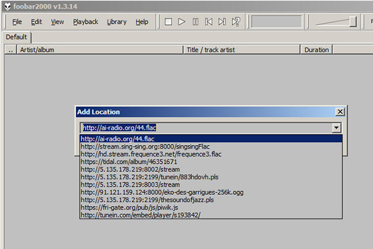Pick the eko-des-garrigues-256k.ogg stream URL
Viewport: 373px width, 249px height.
coord(211,192)
